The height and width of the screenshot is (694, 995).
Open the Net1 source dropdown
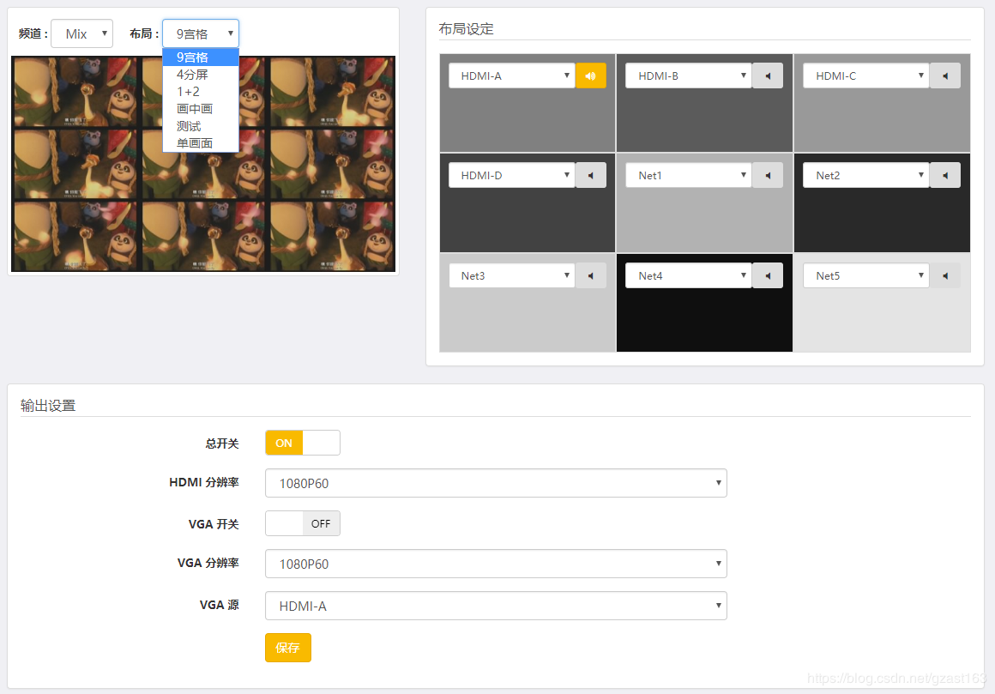pyautogui.click(x=689, y=175)
